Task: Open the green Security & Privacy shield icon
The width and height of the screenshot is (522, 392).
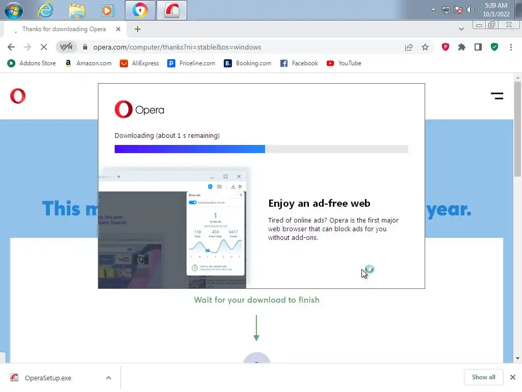Action: click(x=494, y=47)
